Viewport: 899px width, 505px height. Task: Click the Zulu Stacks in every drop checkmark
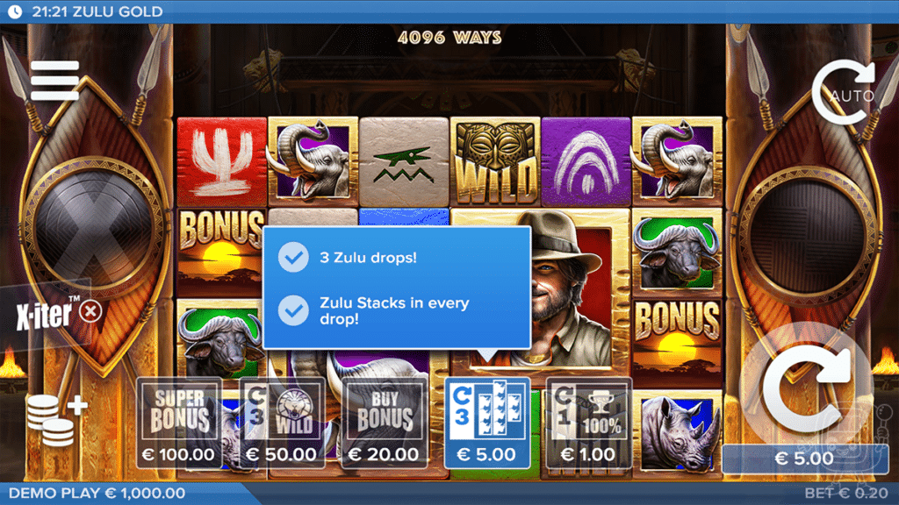point(293,310)
